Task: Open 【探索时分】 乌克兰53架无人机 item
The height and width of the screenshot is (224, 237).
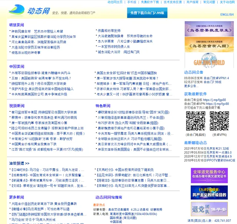Action: tap(133, 186)
